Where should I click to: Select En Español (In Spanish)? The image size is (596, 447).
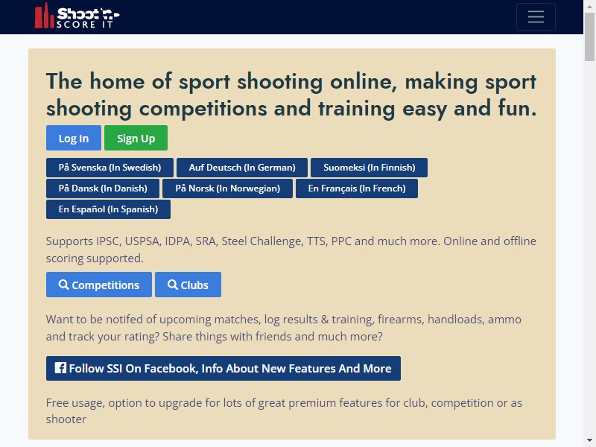(x=108, y=209)
